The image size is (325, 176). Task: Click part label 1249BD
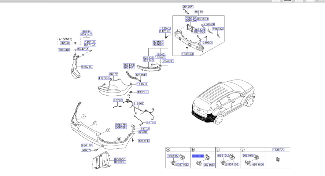[206, 42]
